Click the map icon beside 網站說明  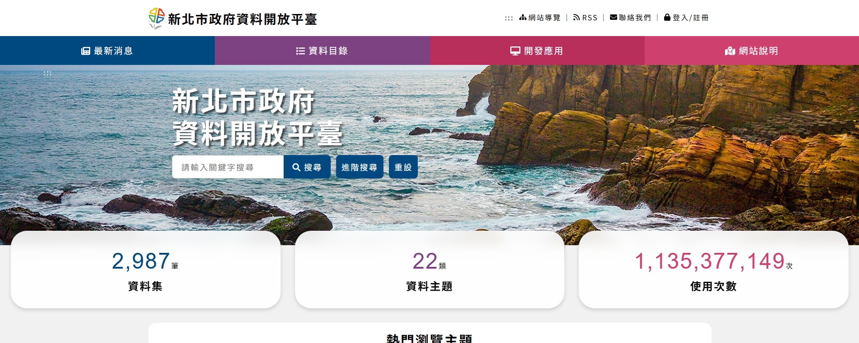click(730, 51)
